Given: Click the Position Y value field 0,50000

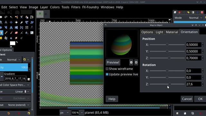Looking at the screenshot, I should click(x=193, y=51).
